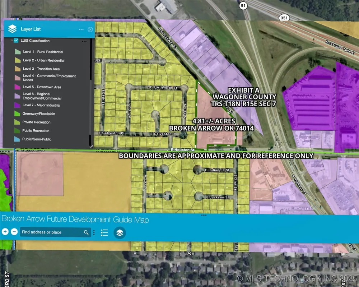This screenshot has width=359, height=287.
Task: Open Layer List header options menu
Action: 81,29
